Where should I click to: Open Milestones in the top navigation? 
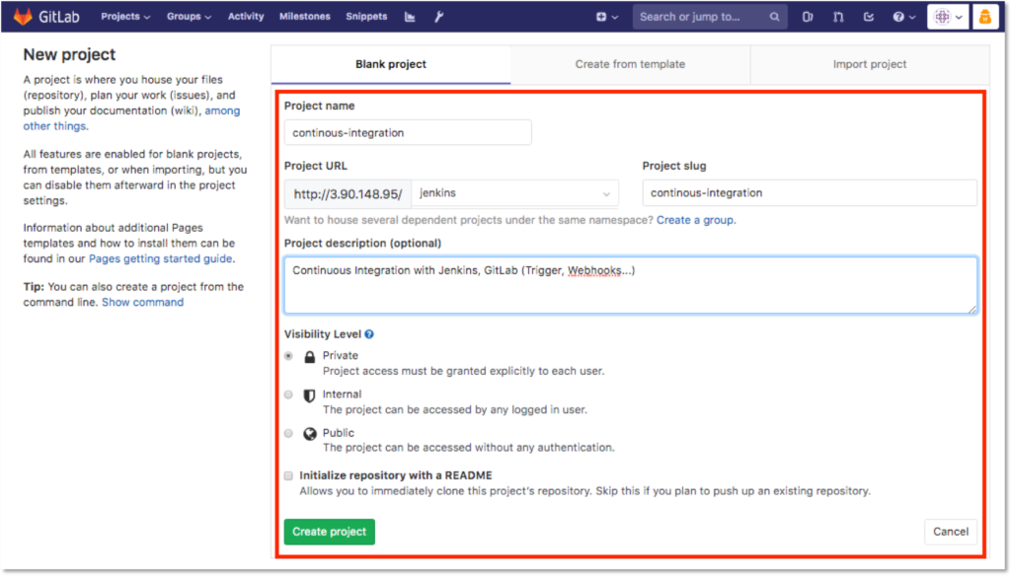coord(304,17)
